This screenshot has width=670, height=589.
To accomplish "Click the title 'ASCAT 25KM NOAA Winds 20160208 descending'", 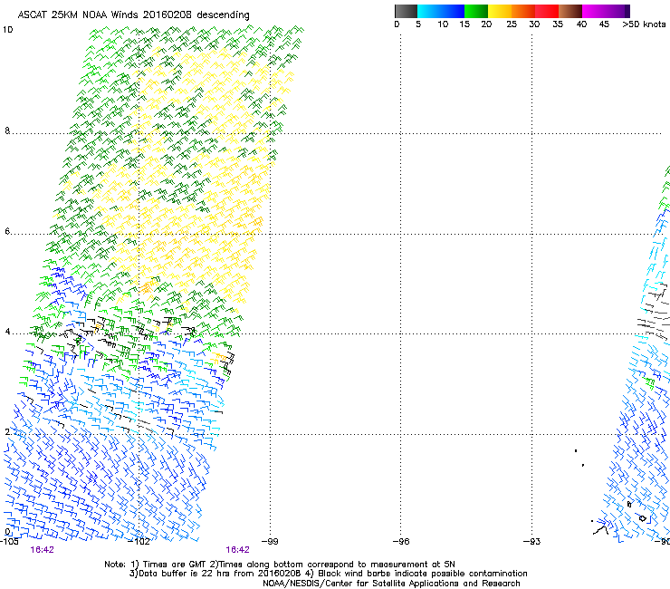I will tap(134, 15).
